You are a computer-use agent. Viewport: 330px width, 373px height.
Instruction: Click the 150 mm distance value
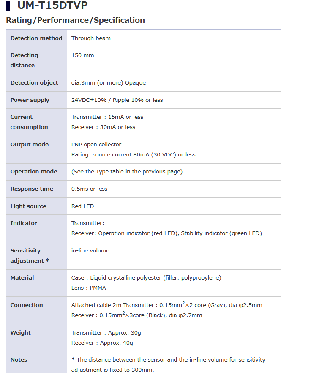pyautogui.click(x=83, y=55)
